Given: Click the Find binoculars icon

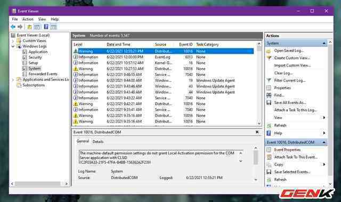Looking at the screenshot, I should 269,95.
